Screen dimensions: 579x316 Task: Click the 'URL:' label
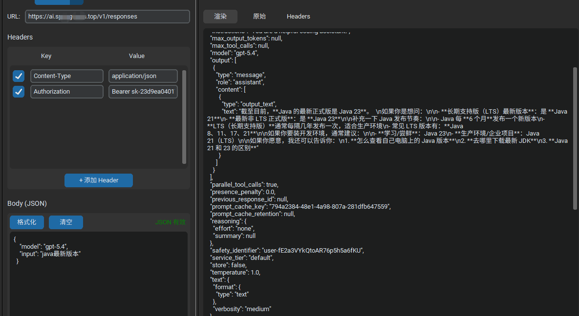click(14, 17)
